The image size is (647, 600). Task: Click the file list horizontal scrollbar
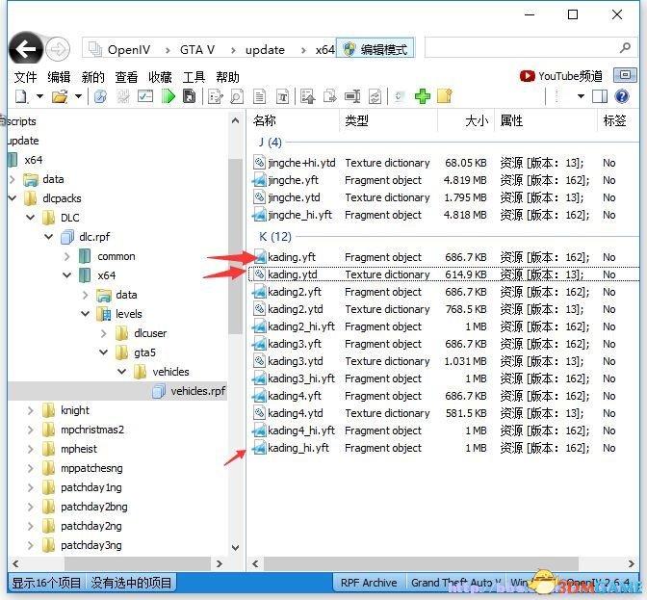point(421,563)
